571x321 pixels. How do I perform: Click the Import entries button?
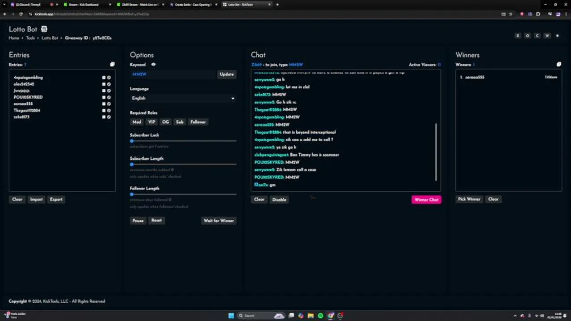pyautogui.click(x=36, y=199)
